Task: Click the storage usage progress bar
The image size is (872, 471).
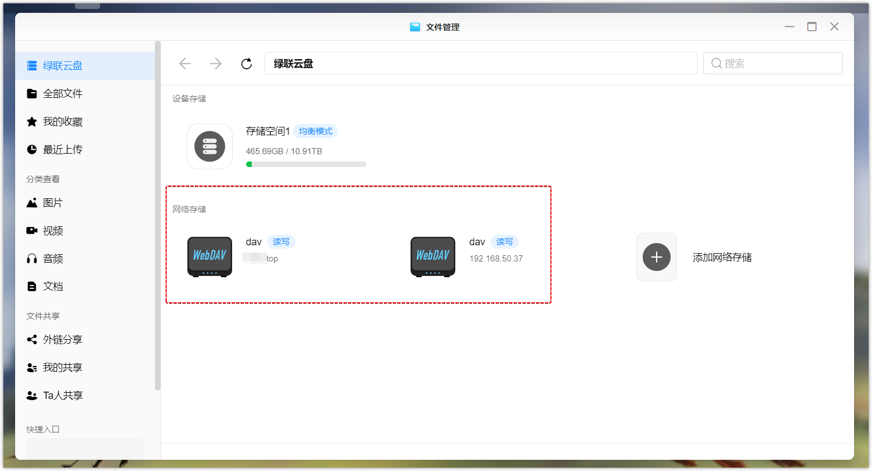Action: [306, 164]
